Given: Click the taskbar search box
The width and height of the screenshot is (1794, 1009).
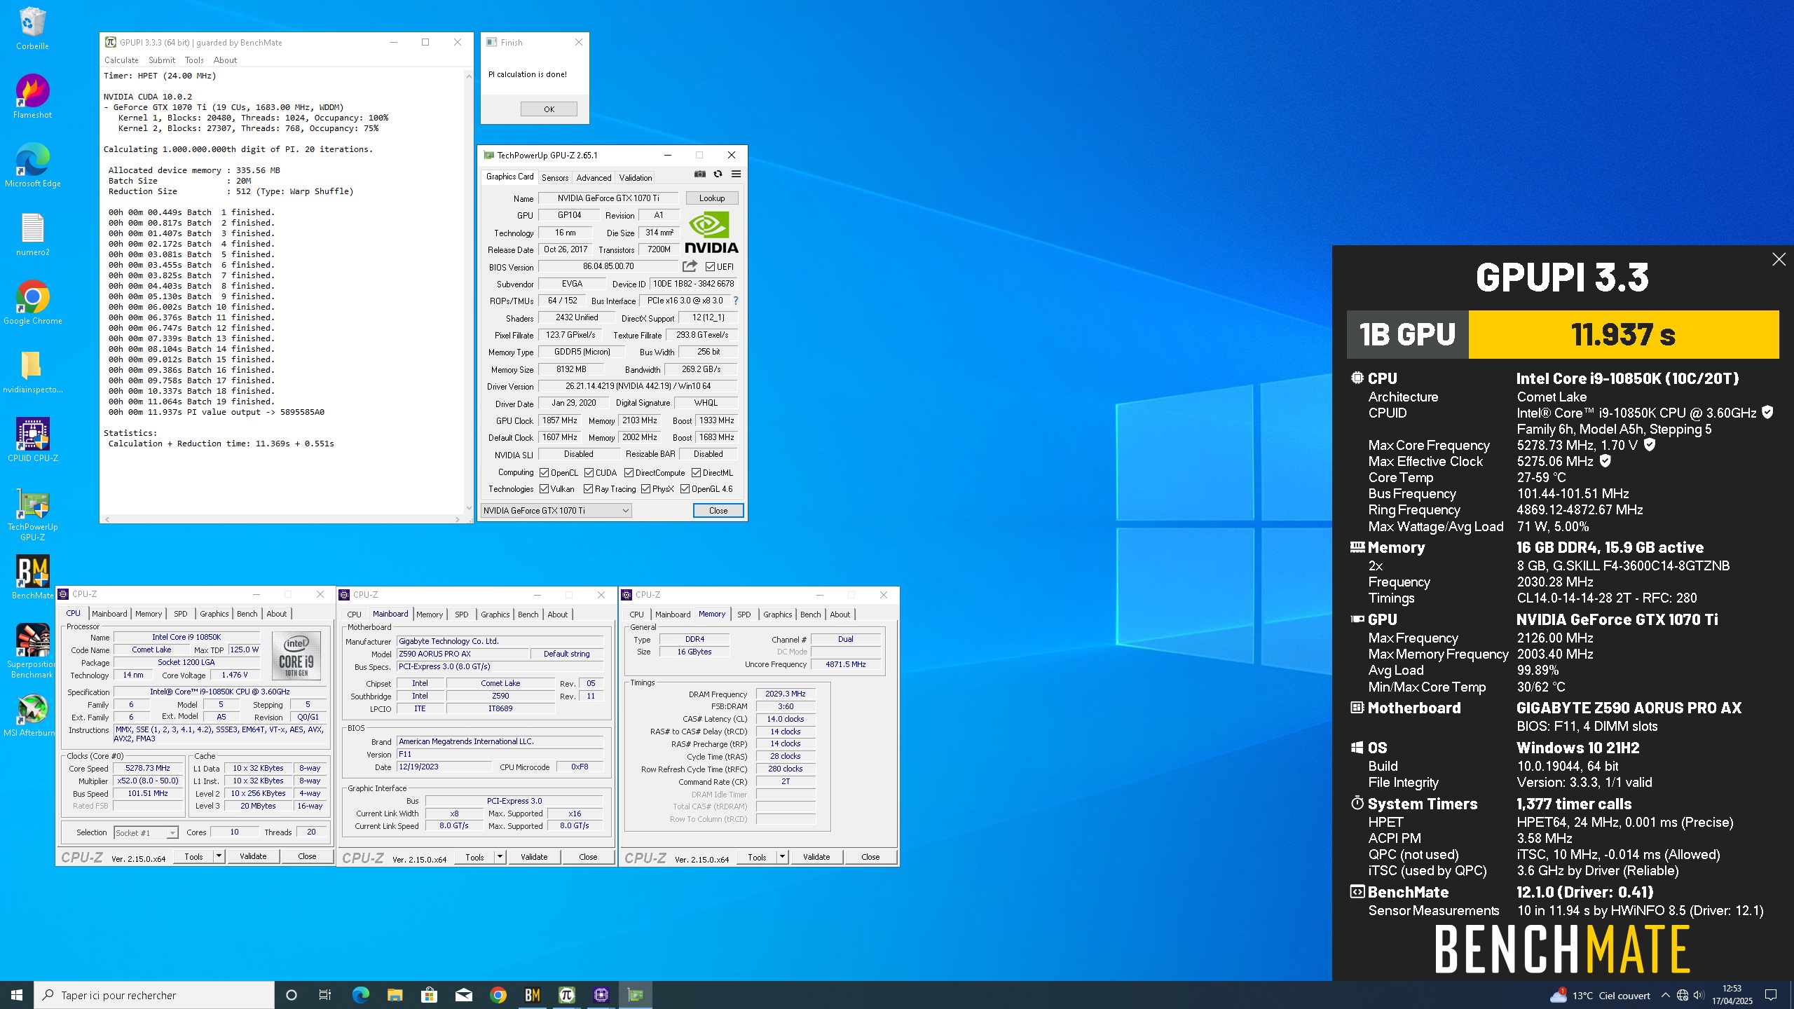Looking at the screenshot, I should [x=154, y=995].
